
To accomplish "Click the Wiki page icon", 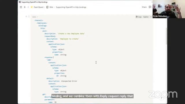I will [47, 7].
